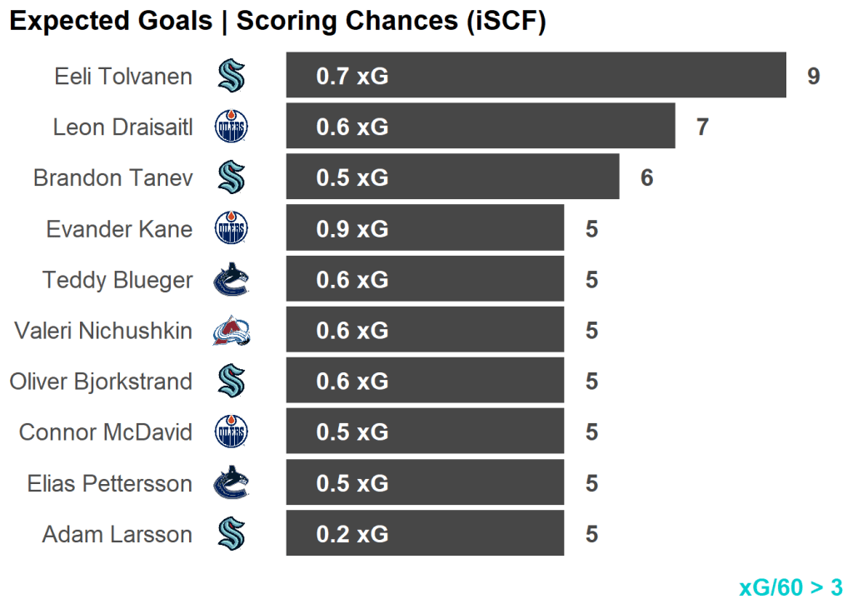Click Eeli Tolvanen's 0.7 xG bar
Screen dimensions: 853x609
click(x=536, y=76)
